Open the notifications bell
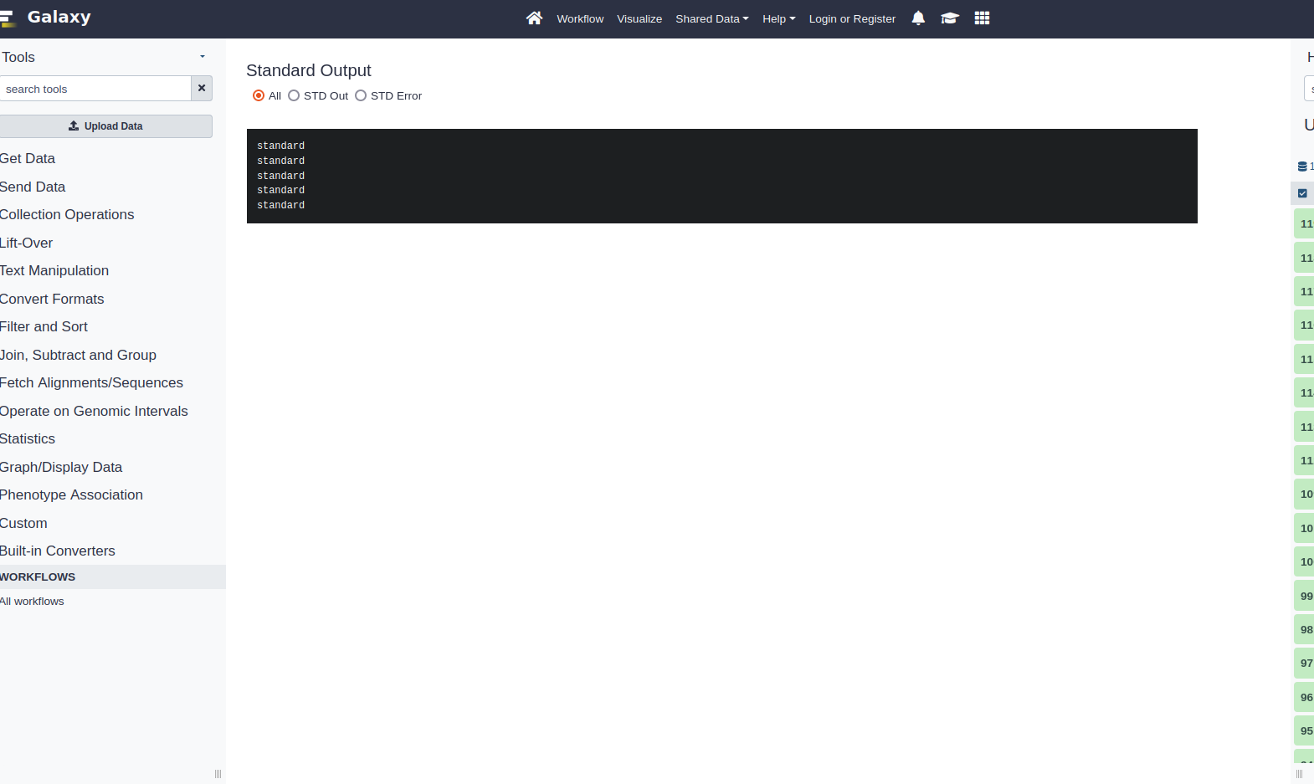The height and width of the screenshot is (784, 1314). point(918,18)
